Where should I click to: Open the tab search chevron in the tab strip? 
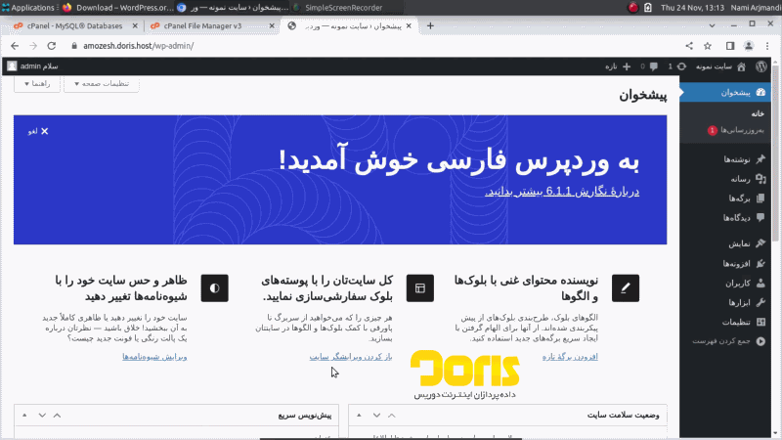point(713,25)
